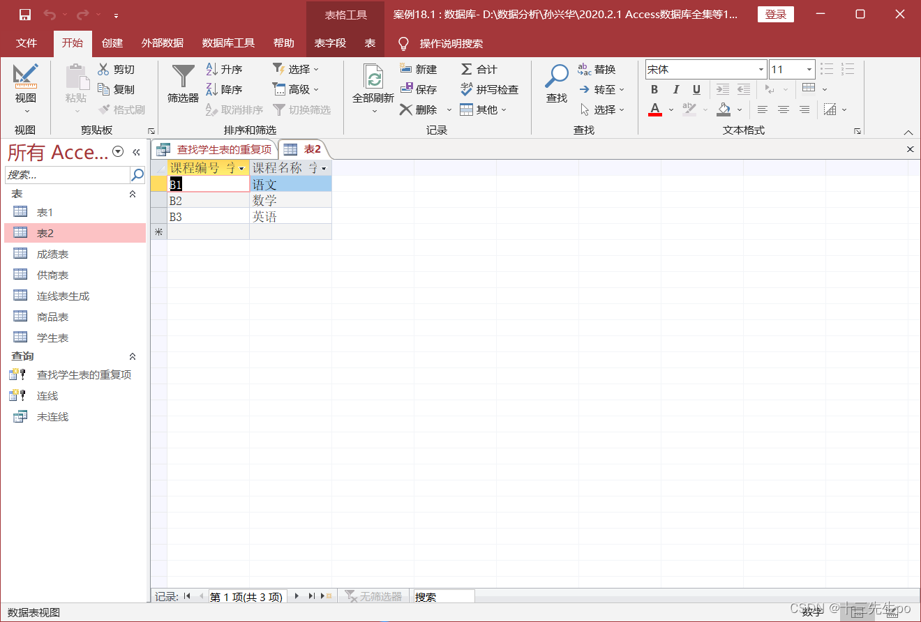Click record search box at bottom
Image resolution: width=921 pixels, height=622 pixels.
tap(444, 596)
